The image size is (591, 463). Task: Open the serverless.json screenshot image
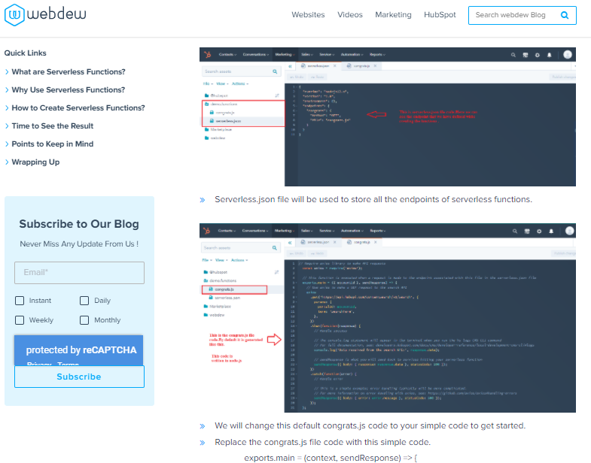(387, 117)
